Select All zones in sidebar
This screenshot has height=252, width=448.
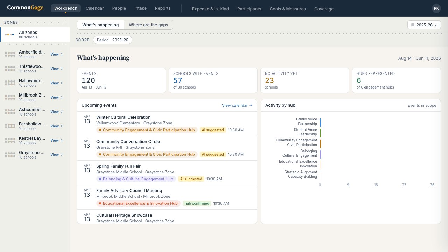coord(35,35)
